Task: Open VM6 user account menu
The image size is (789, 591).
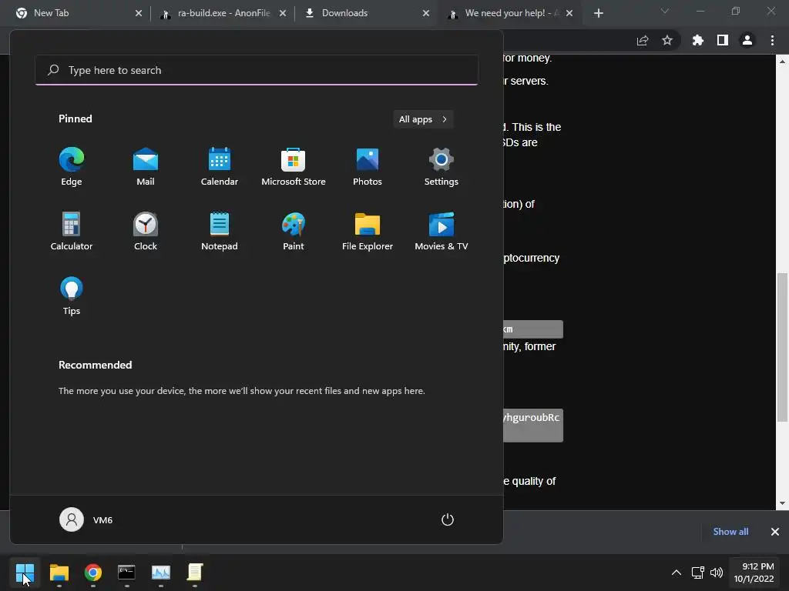Action: [86, 519]
